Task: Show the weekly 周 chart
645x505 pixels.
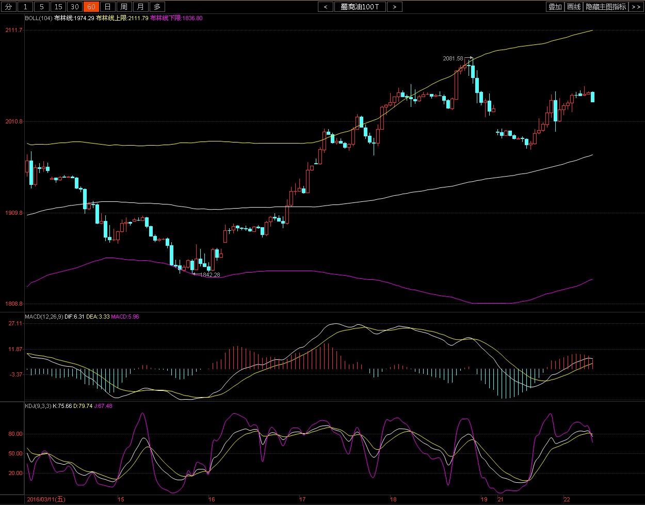Action: pyautogui.click(x=124, y=7)
